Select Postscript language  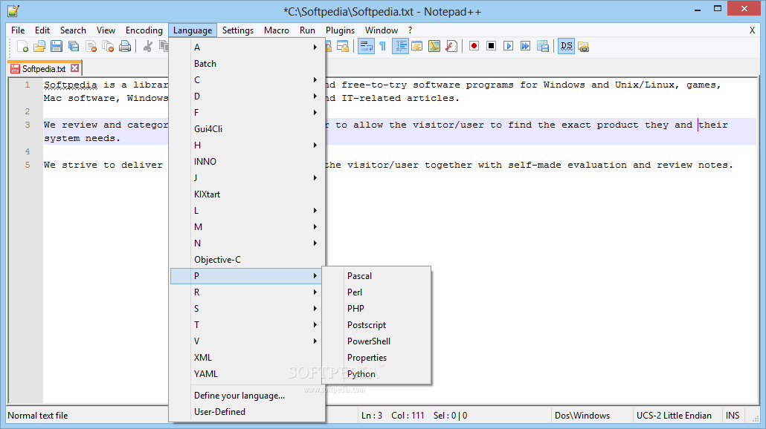(376, 324)
